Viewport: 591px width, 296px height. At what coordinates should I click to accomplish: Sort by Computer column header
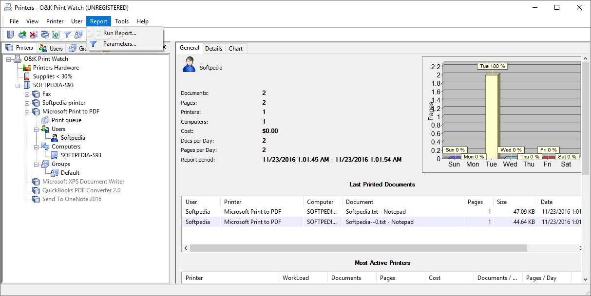(322, 202)
